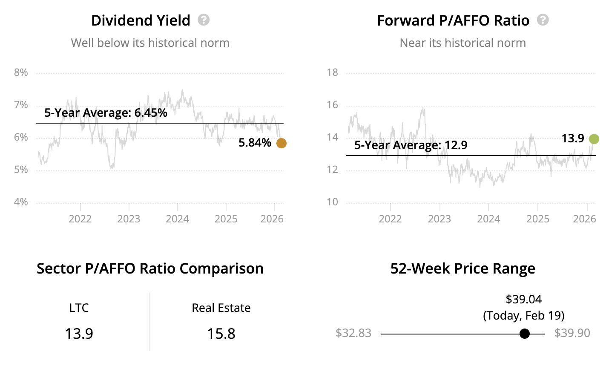Click the LTC value 13.9 in sector comparison
609x369 pixels.
pos(79,334)
